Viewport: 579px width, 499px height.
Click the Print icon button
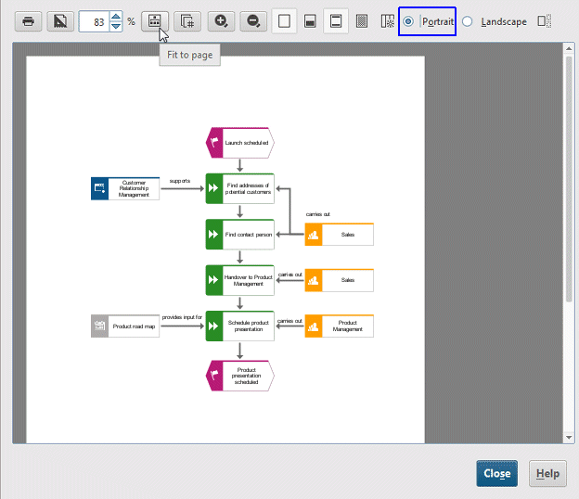click(29, 21)
